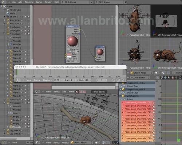182x145 pixels.
Task: Open the SCE:Scene scene selector
Action: 96,2
